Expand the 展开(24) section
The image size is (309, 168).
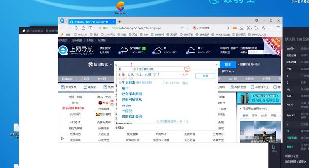[x=228, y=71]
